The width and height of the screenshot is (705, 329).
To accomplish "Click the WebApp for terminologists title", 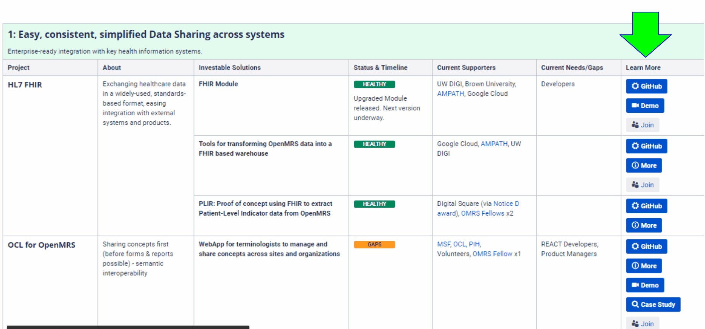I will click(x=269, y=249).
